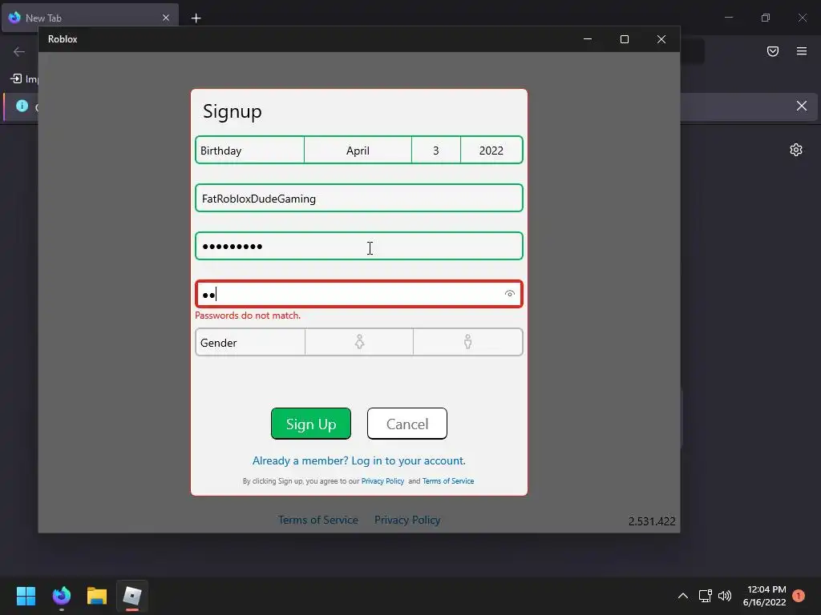Close the Roblox window

[x=661, y=39]
